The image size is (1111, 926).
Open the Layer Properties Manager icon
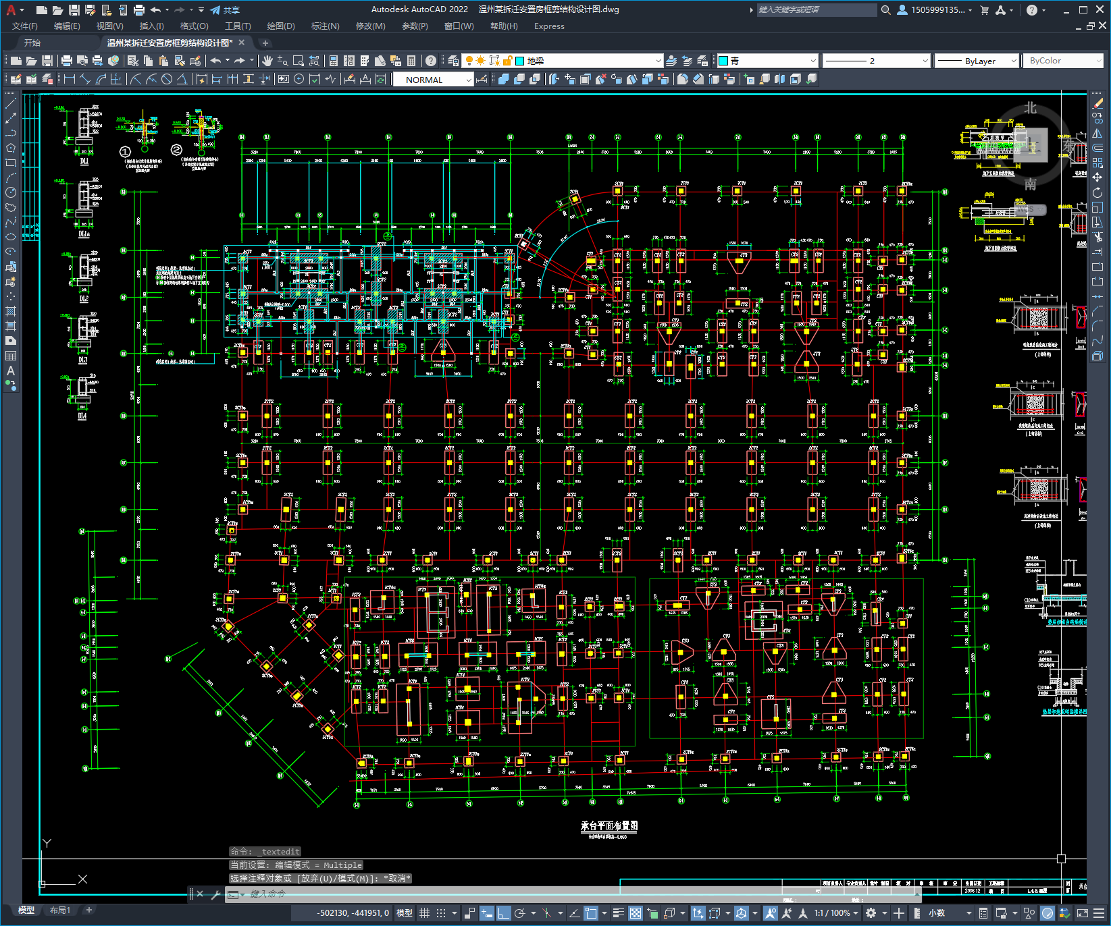(x=453, y=61)
